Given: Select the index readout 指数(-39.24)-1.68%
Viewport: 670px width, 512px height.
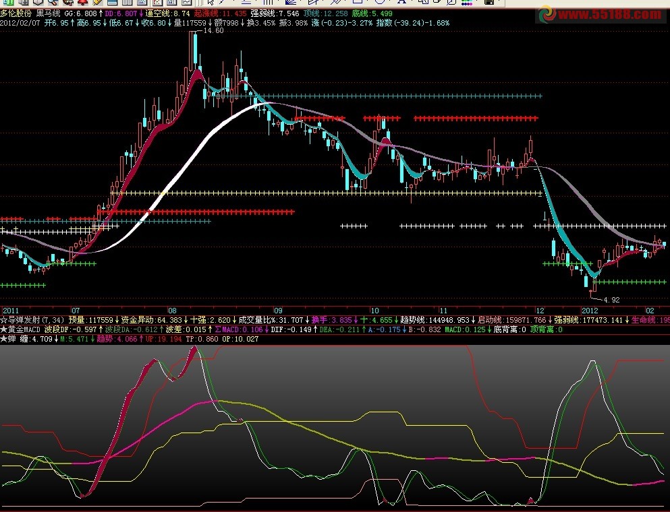Looking at the screenshot, I should pos(413,23).
